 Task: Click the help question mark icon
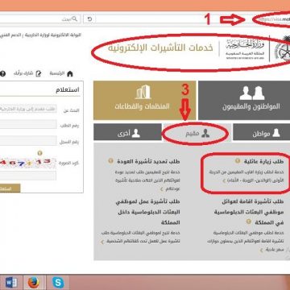(2, 73)
